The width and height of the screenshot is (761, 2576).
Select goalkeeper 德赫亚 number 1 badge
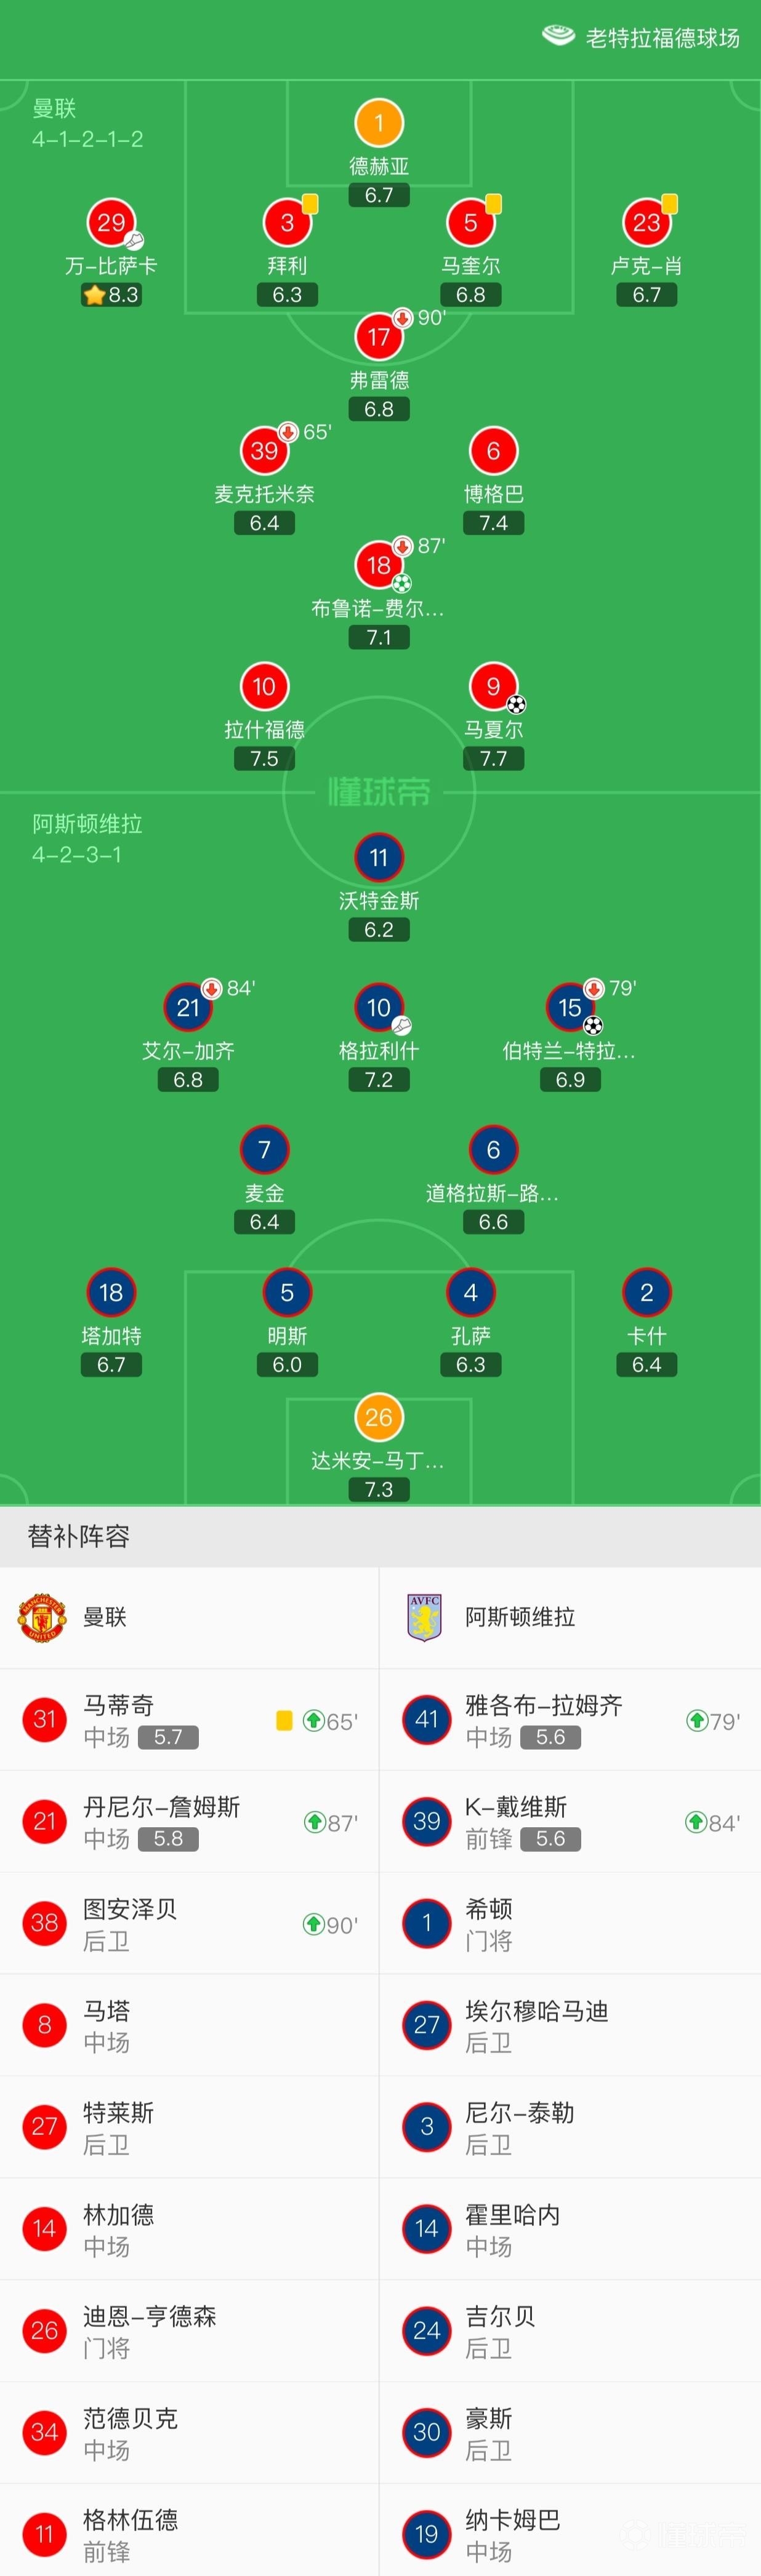tap(379, 123)
